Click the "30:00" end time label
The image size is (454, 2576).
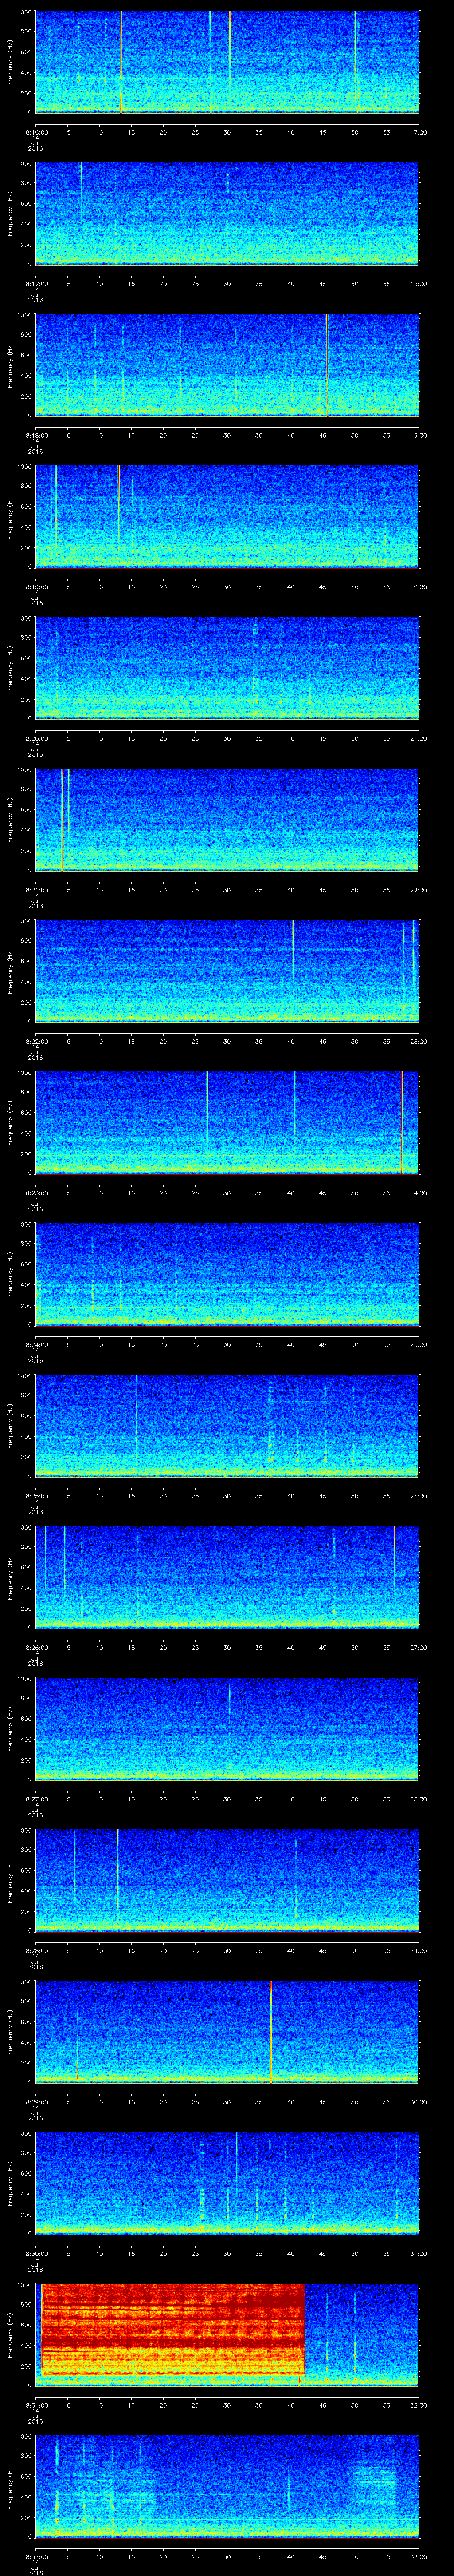(418, 2102)
